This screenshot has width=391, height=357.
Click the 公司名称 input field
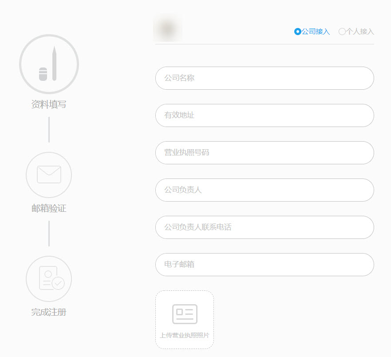pyautogui.click(x=265, y=78)
